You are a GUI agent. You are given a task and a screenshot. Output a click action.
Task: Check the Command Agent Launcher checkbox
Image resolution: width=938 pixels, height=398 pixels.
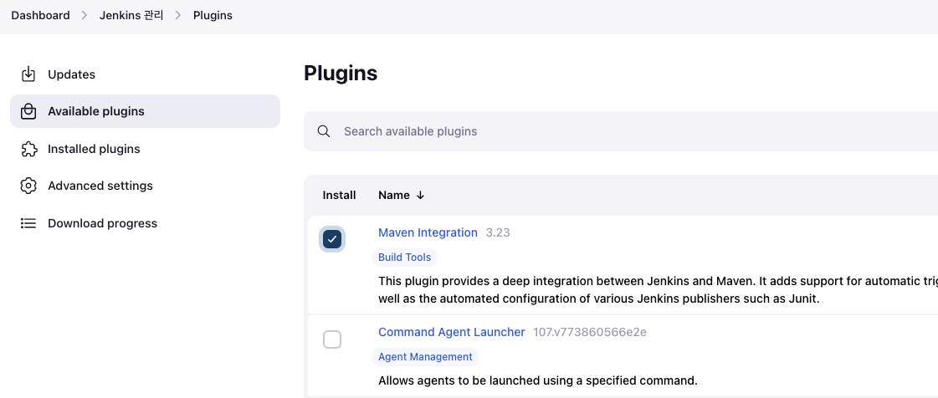pyautogui.click(x=332, y=339)
